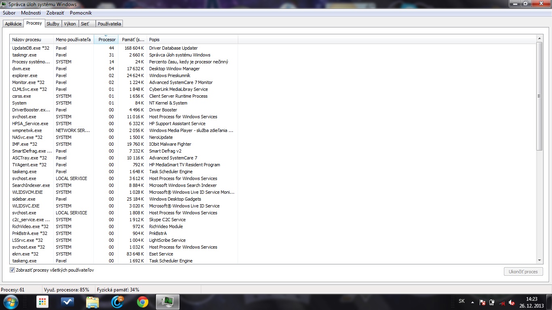Sort by the Meno používateľa column header

(74, 40)
